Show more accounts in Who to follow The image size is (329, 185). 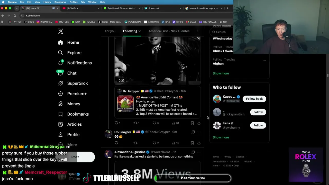[221, 137]
